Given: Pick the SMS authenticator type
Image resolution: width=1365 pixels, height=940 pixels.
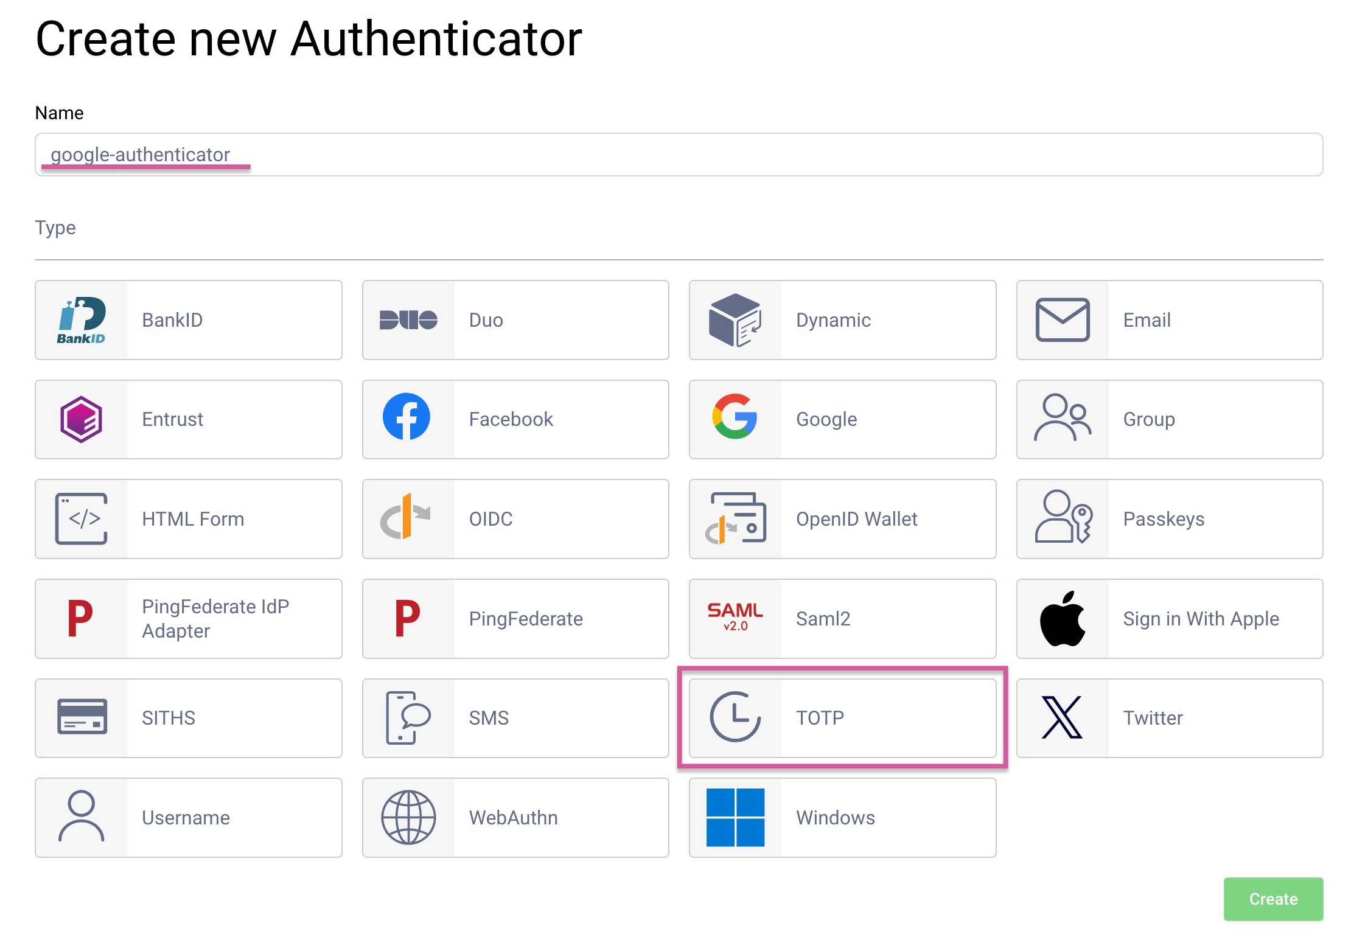Looking at the screenshot, I should 515,718.
